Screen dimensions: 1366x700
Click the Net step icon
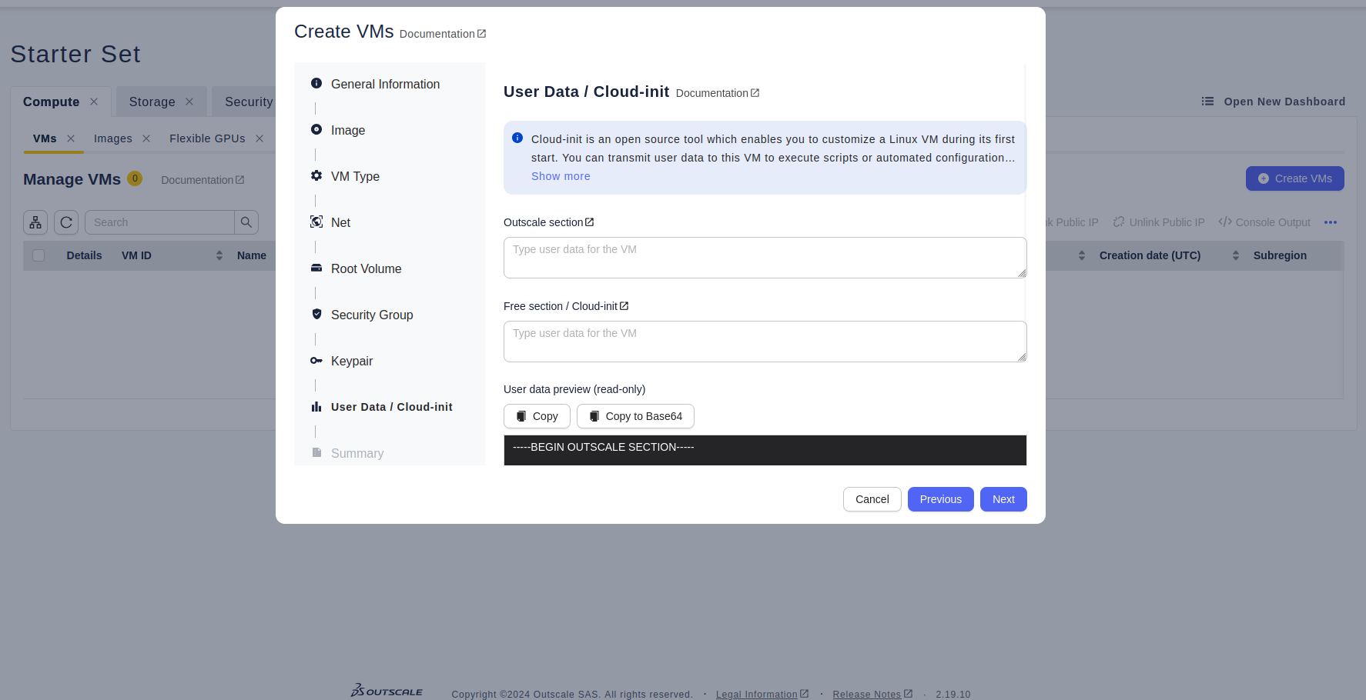(x=316, y=222)
